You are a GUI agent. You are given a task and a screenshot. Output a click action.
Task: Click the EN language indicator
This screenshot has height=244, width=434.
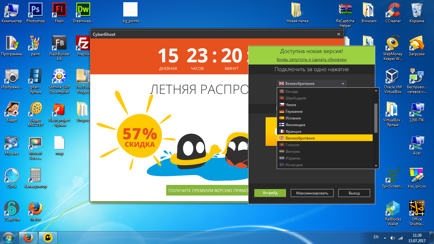pos(376,237)
